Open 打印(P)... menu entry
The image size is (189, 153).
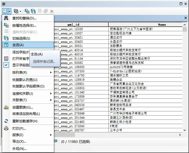click(x=28, y=129)
